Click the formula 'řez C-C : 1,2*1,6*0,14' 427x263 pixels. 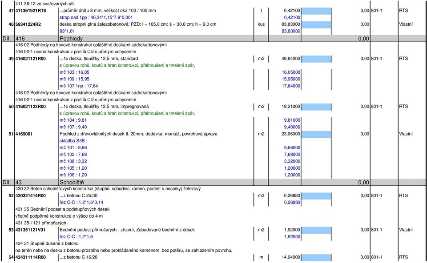(81, 202)
